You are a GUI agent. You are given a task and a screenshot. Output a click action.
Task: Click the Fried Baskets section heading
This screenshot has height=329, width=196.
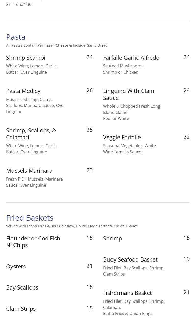pos(30,218)
